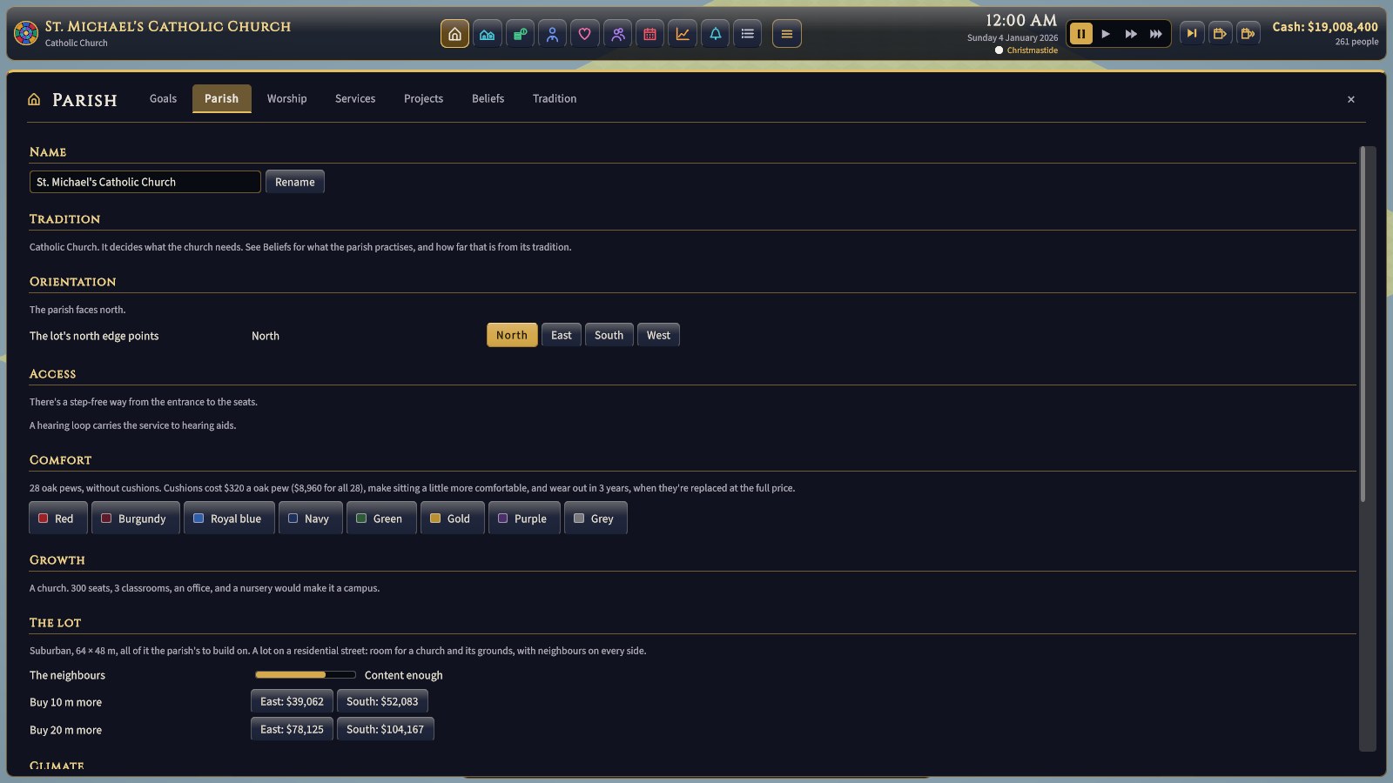Open the group of people icon

click(617, 34)
